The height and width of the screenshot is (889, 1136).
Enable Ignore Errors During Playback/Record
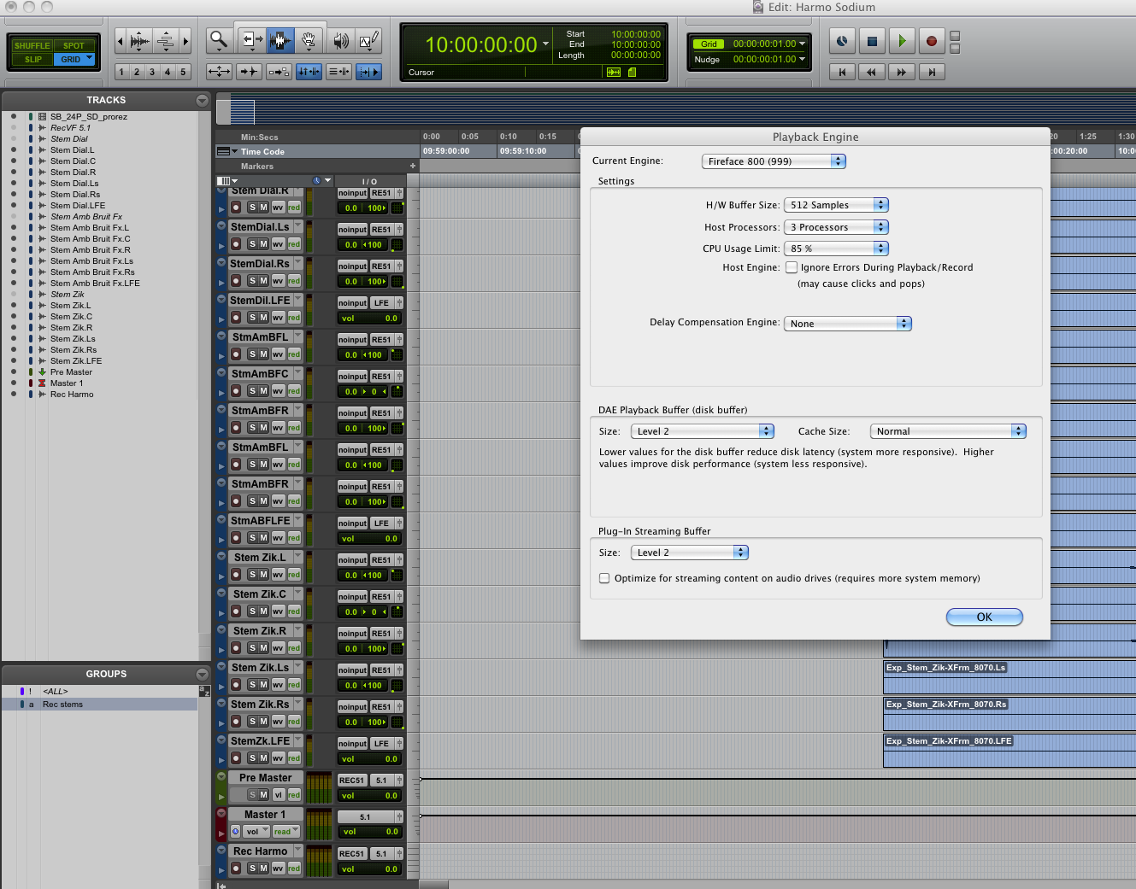(792, 267)
